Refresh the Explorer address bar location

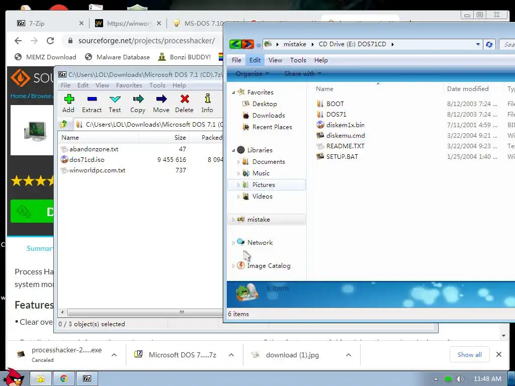pos(489,44)
